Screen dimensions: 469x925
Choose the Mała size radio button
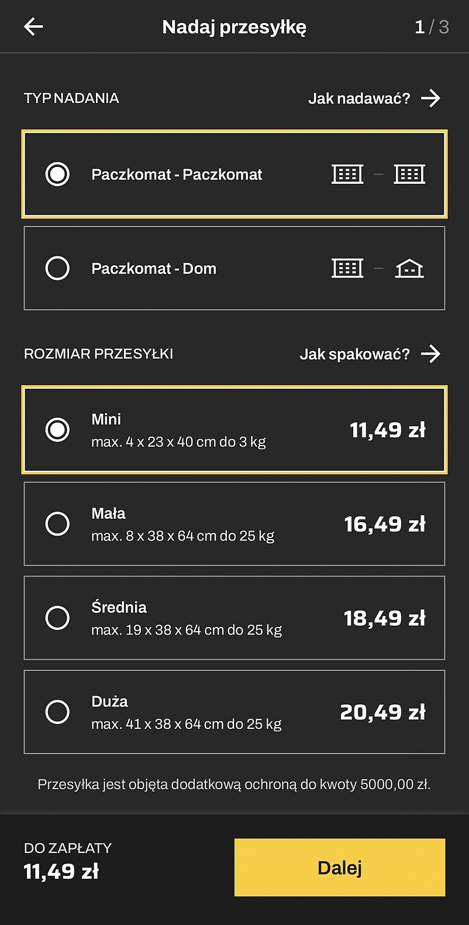57,524
